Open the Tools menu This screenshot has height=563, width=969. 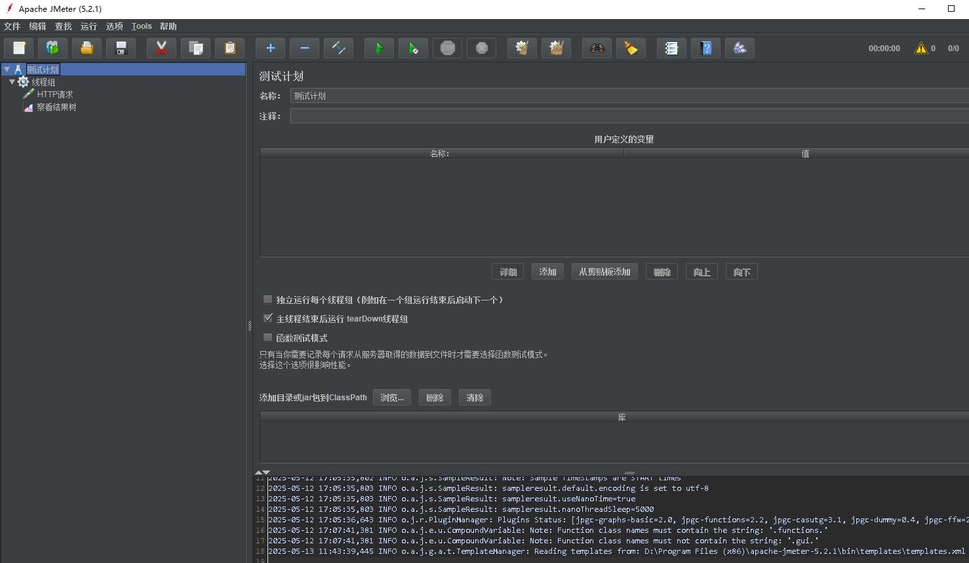tap(142, 26)
